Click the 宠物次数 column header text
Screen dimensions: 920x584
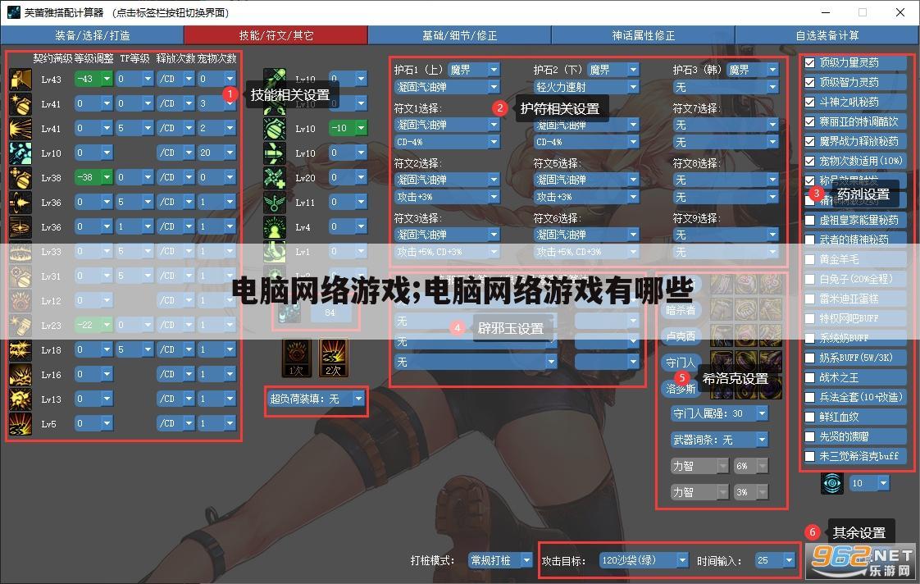(216, 59)
